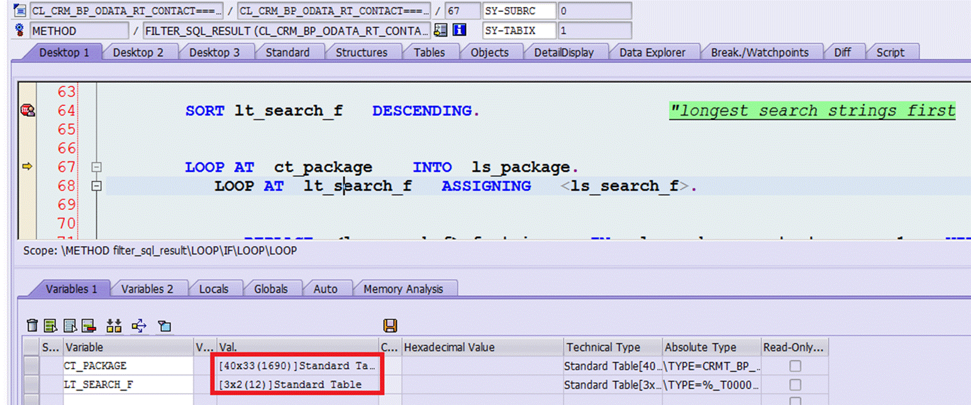Select the Auto tab
This screenshot has width=971, height=405.
point(325,289)
